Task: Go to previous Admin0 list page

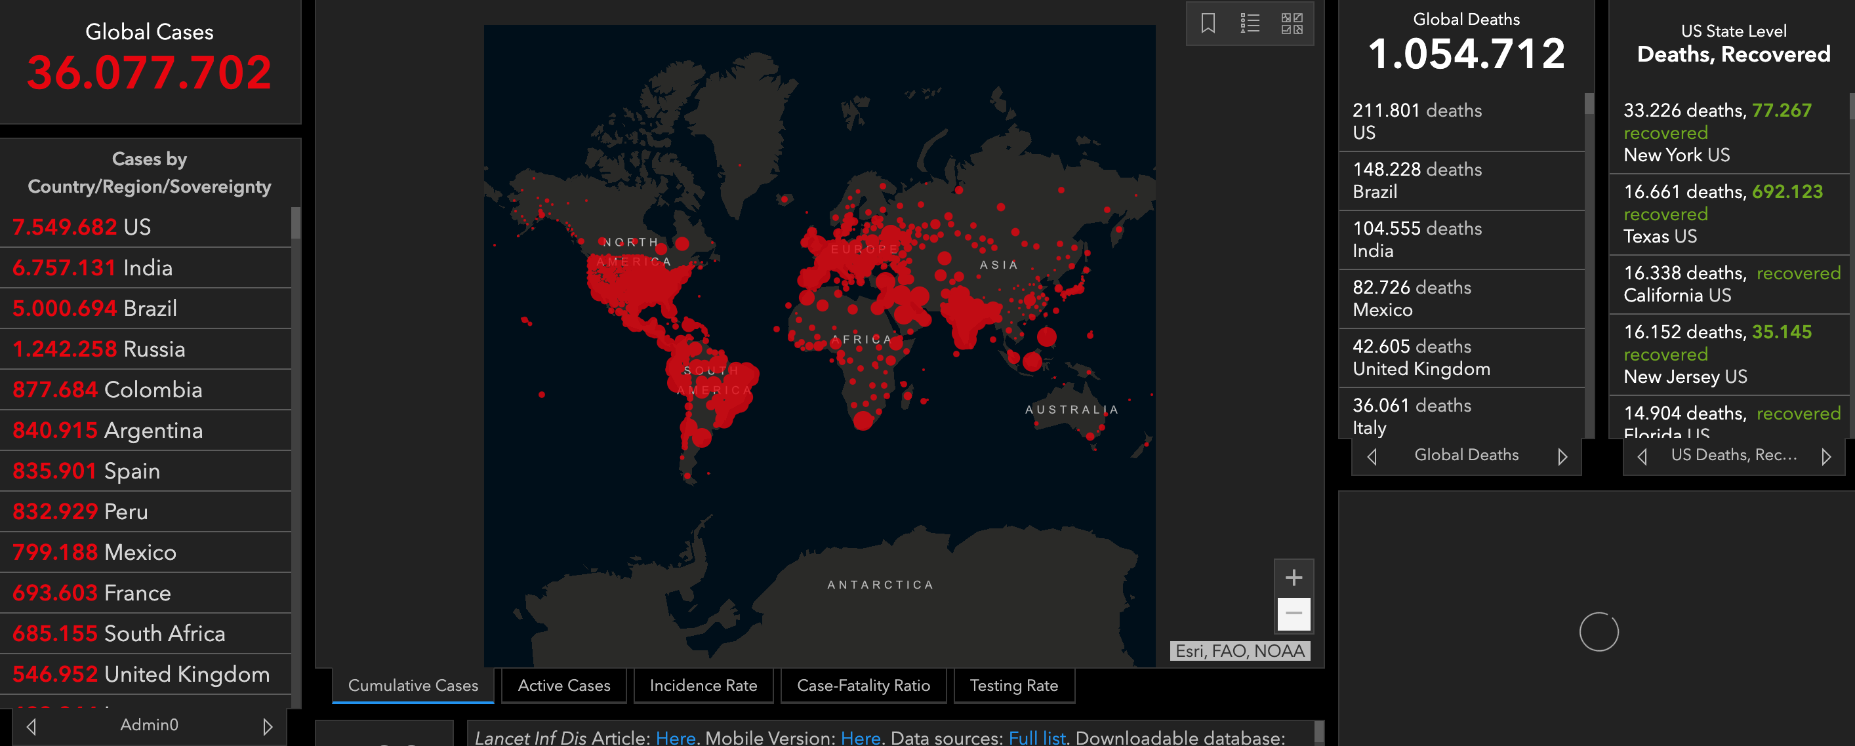Action: click(x=31, y=726)
